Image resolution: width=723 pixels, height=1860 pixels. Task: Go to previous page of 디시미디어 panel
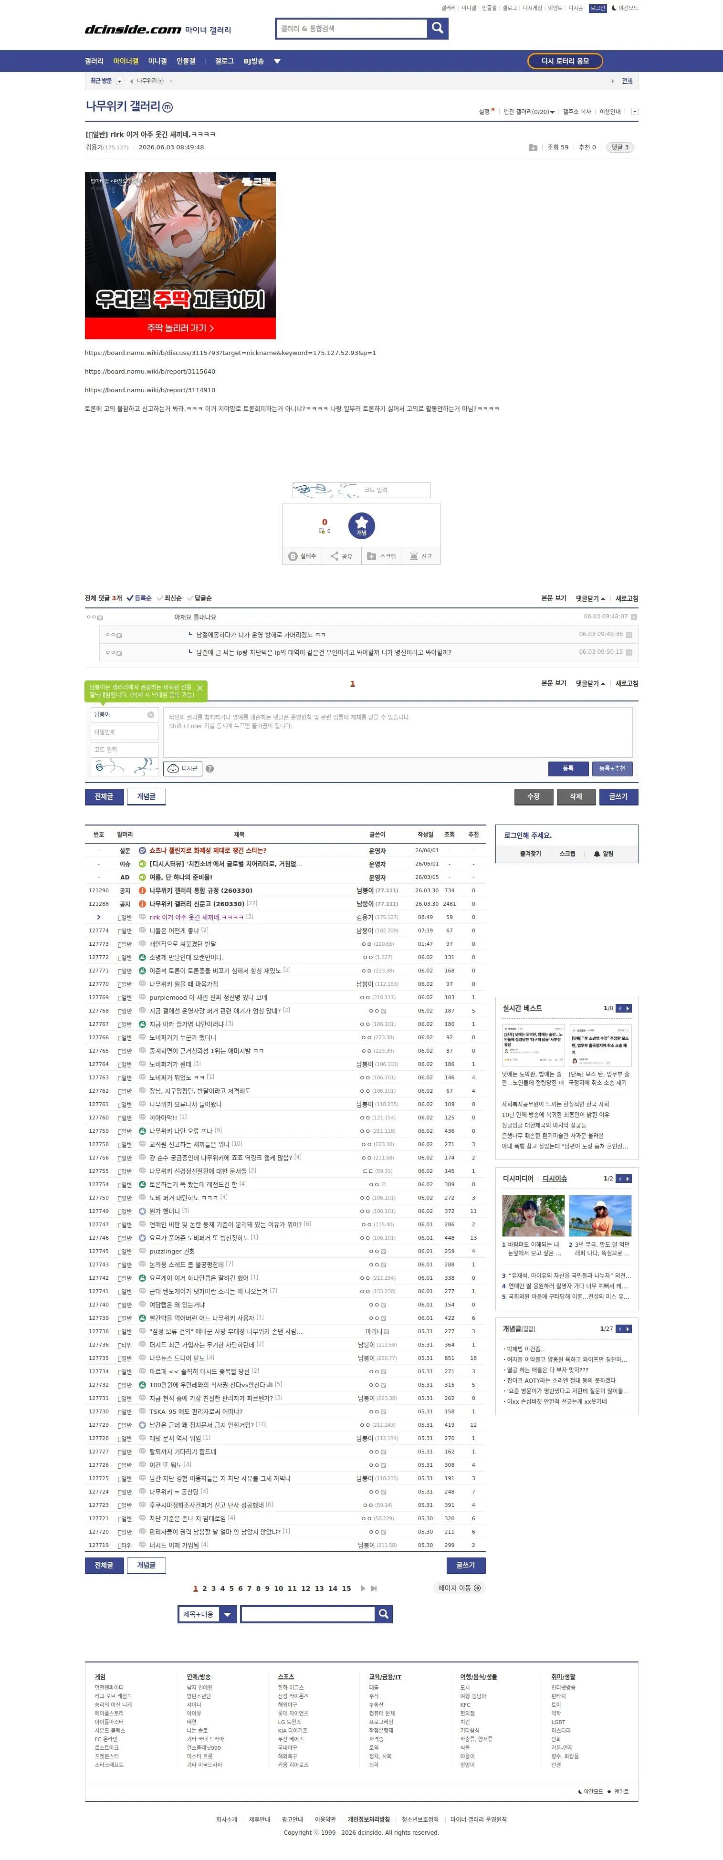coord(620,1179)
